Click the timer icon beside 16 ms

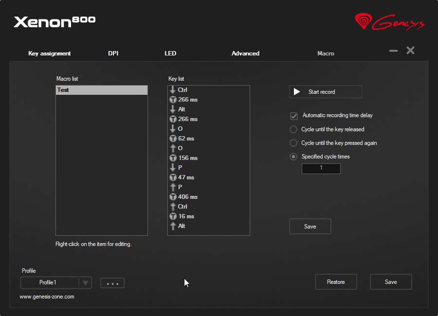click(x=173, y=216)
